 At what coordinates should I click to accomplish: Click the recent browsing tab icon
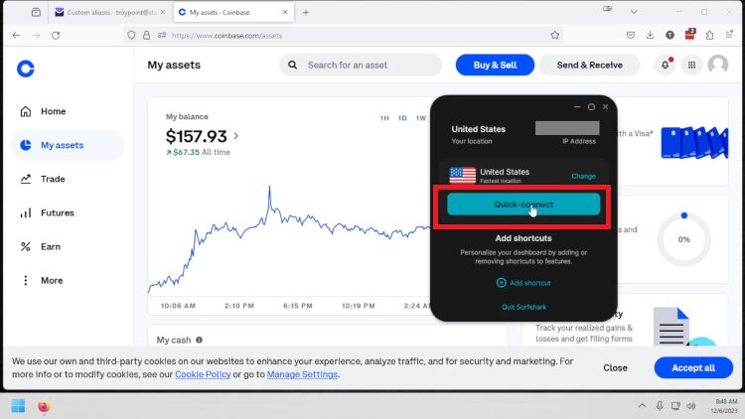coord(36,12)
